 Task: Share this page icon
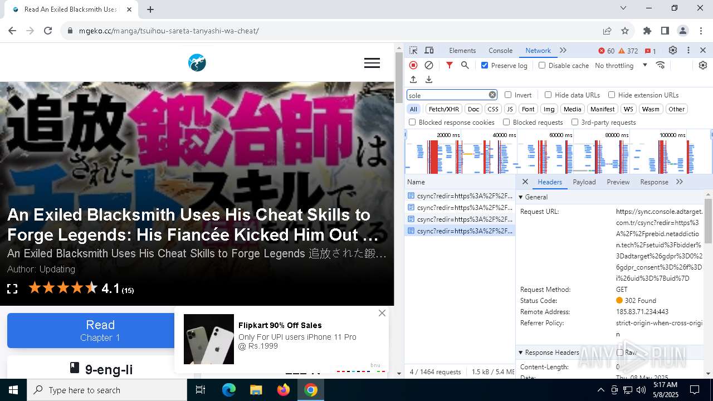click(607, 31)
